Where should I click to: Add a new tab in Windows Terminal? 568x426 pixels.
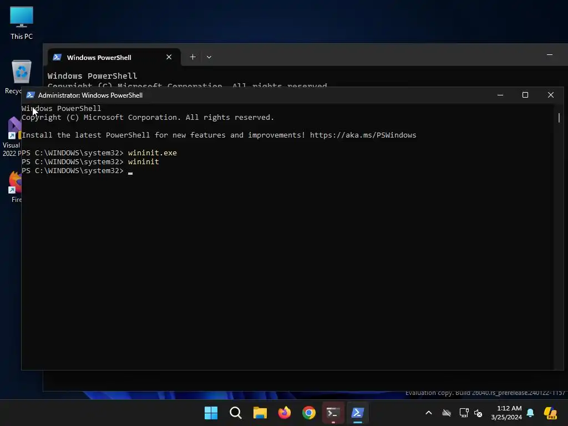coord(192,57)
